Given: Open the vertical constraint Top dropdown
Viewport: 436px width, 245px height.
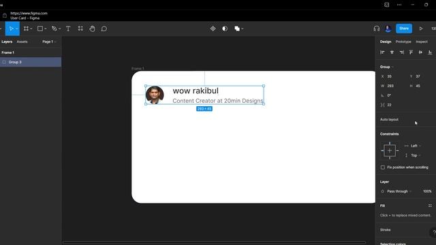Looking at the screenshot, I should pyautogui.click(x=416, y=156).
